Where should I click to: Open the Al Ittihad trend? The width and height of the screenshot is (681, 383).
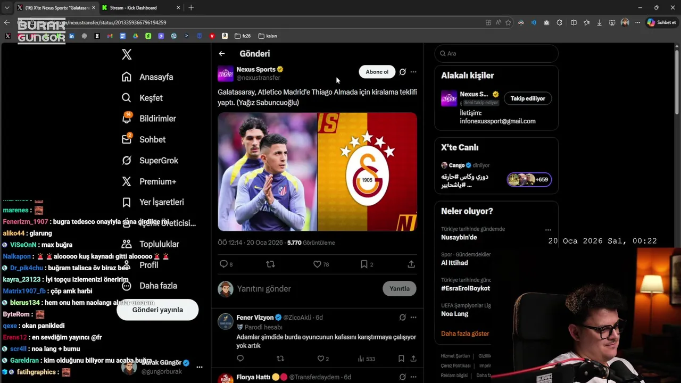coord(454,263)
